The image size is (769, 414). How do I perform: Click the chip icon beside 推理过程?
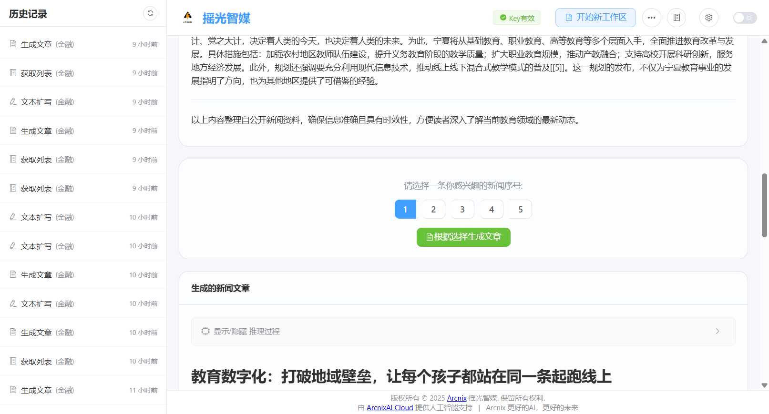coord(205,331)
